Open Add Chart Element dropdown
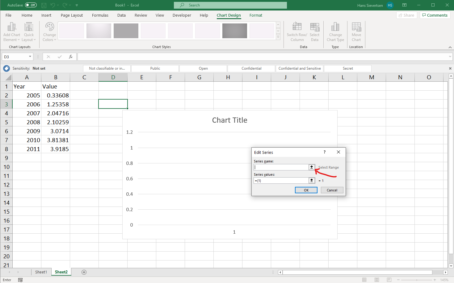 click(x=12, y=32)
